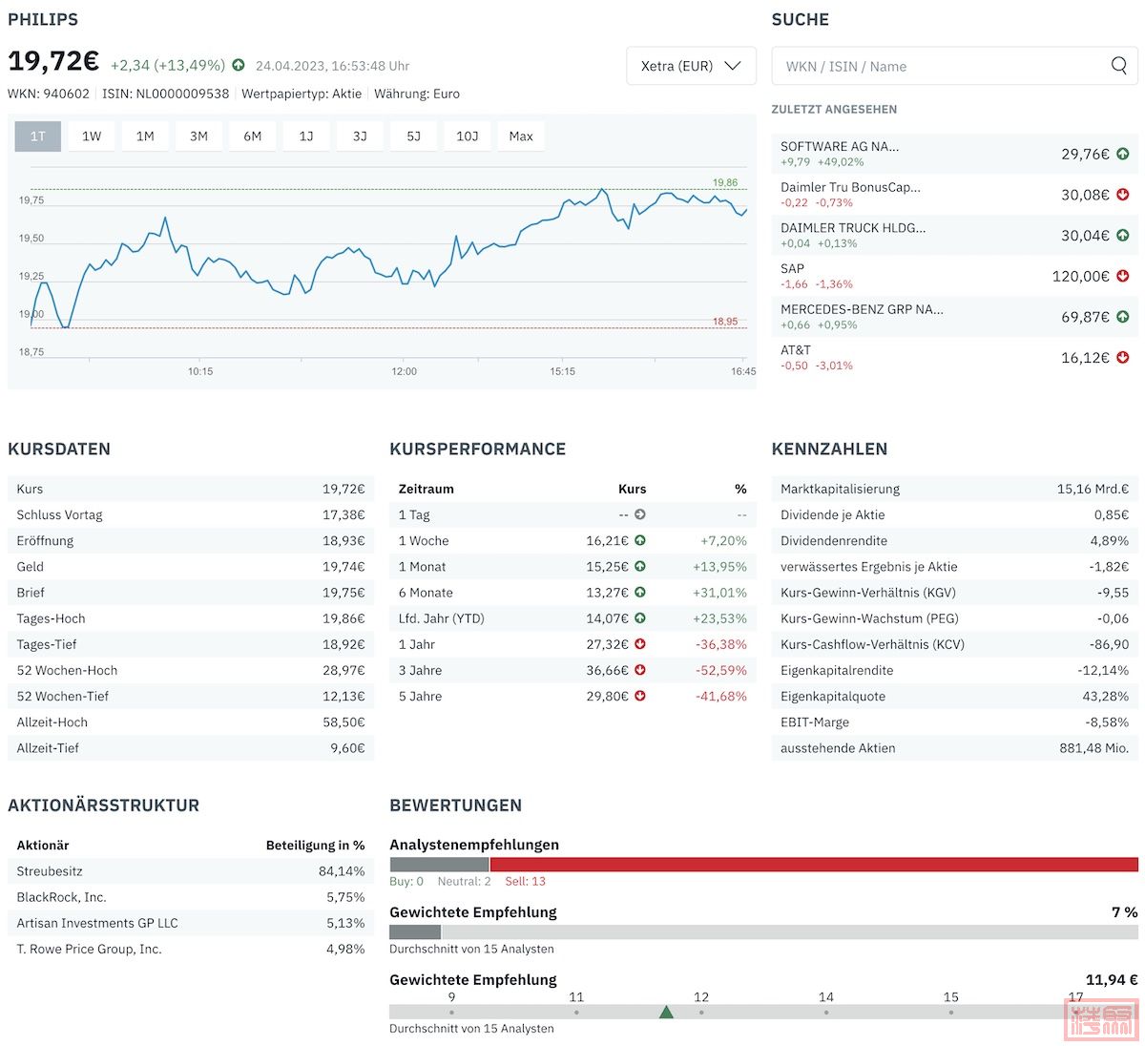The height and width of the screenshot is (1046, 1145).
Task: Click the 18,95 red chart label
Action: point(725,322)
